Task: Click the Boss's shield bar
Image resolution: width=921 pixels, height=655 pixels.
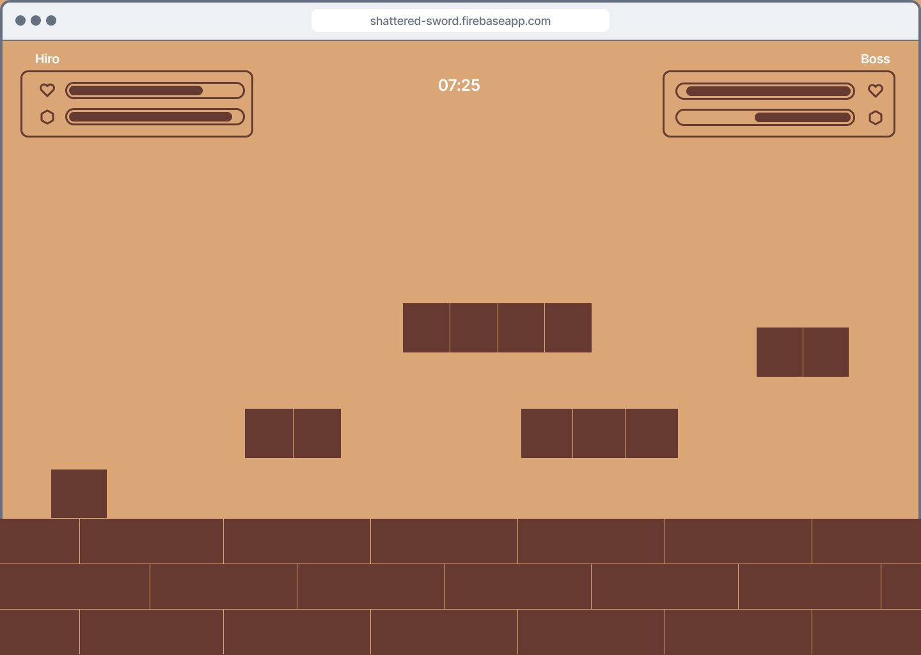Action: 765,118
